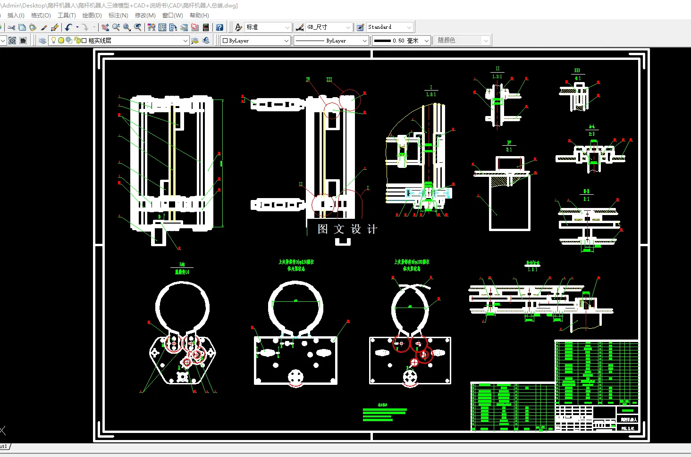Open the QuickCalc calculator icon
The image size is (691, 457).
pos(206,27)
